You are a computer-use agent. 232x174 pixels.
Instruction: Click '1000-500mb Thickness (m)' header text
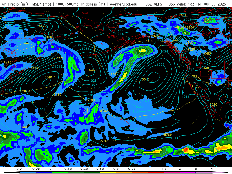(x=80, y=4)
